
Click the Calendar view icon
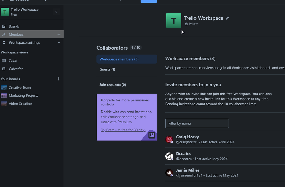tap(4, 69)
